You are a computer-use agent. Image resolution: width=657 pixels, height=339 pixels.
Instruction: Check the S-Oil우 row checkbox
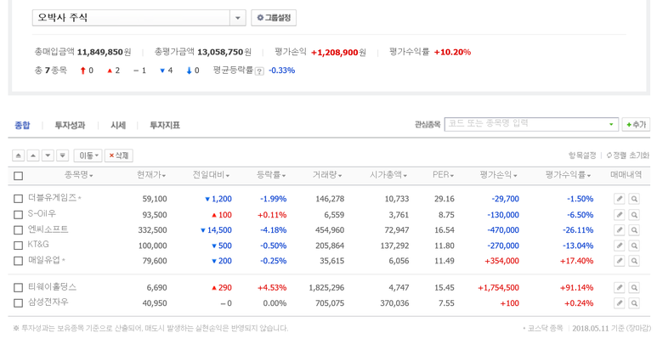(18, 215)
